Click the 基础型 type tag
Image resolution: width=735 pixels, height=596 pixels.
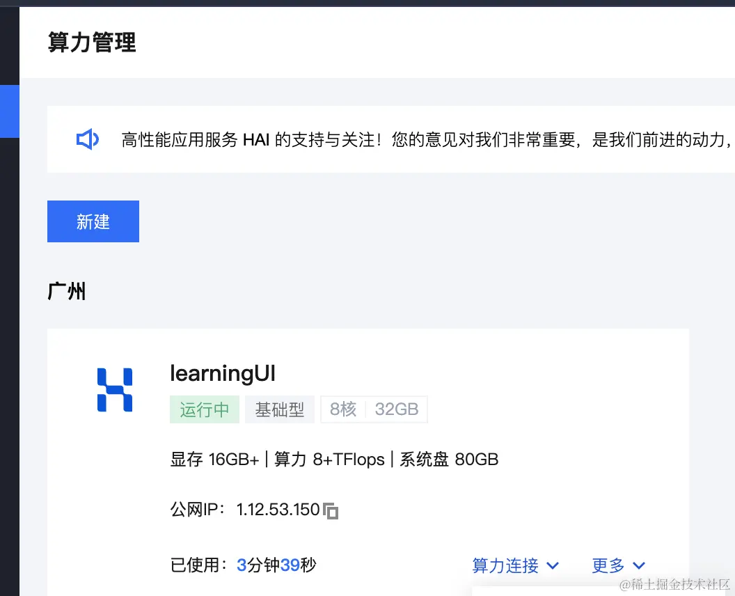(x=279, y=409)
